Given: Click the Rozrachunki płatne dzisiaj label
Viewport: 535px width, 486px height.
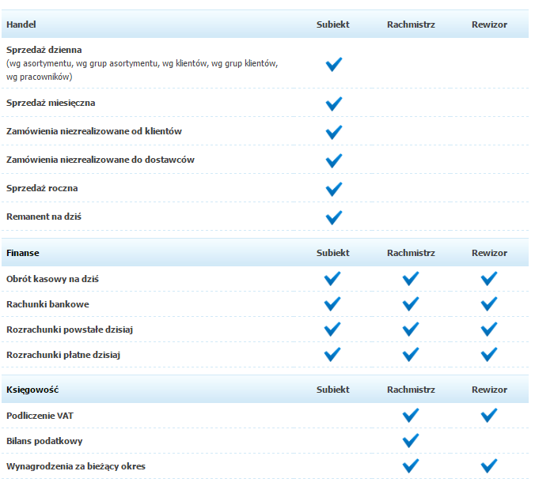Looking at the screenshot, I should click(63, 355).
